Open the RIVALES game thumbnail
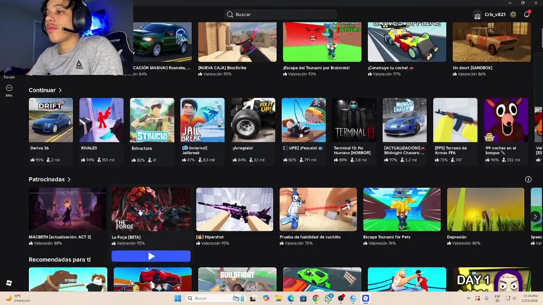 click(101, 120)
